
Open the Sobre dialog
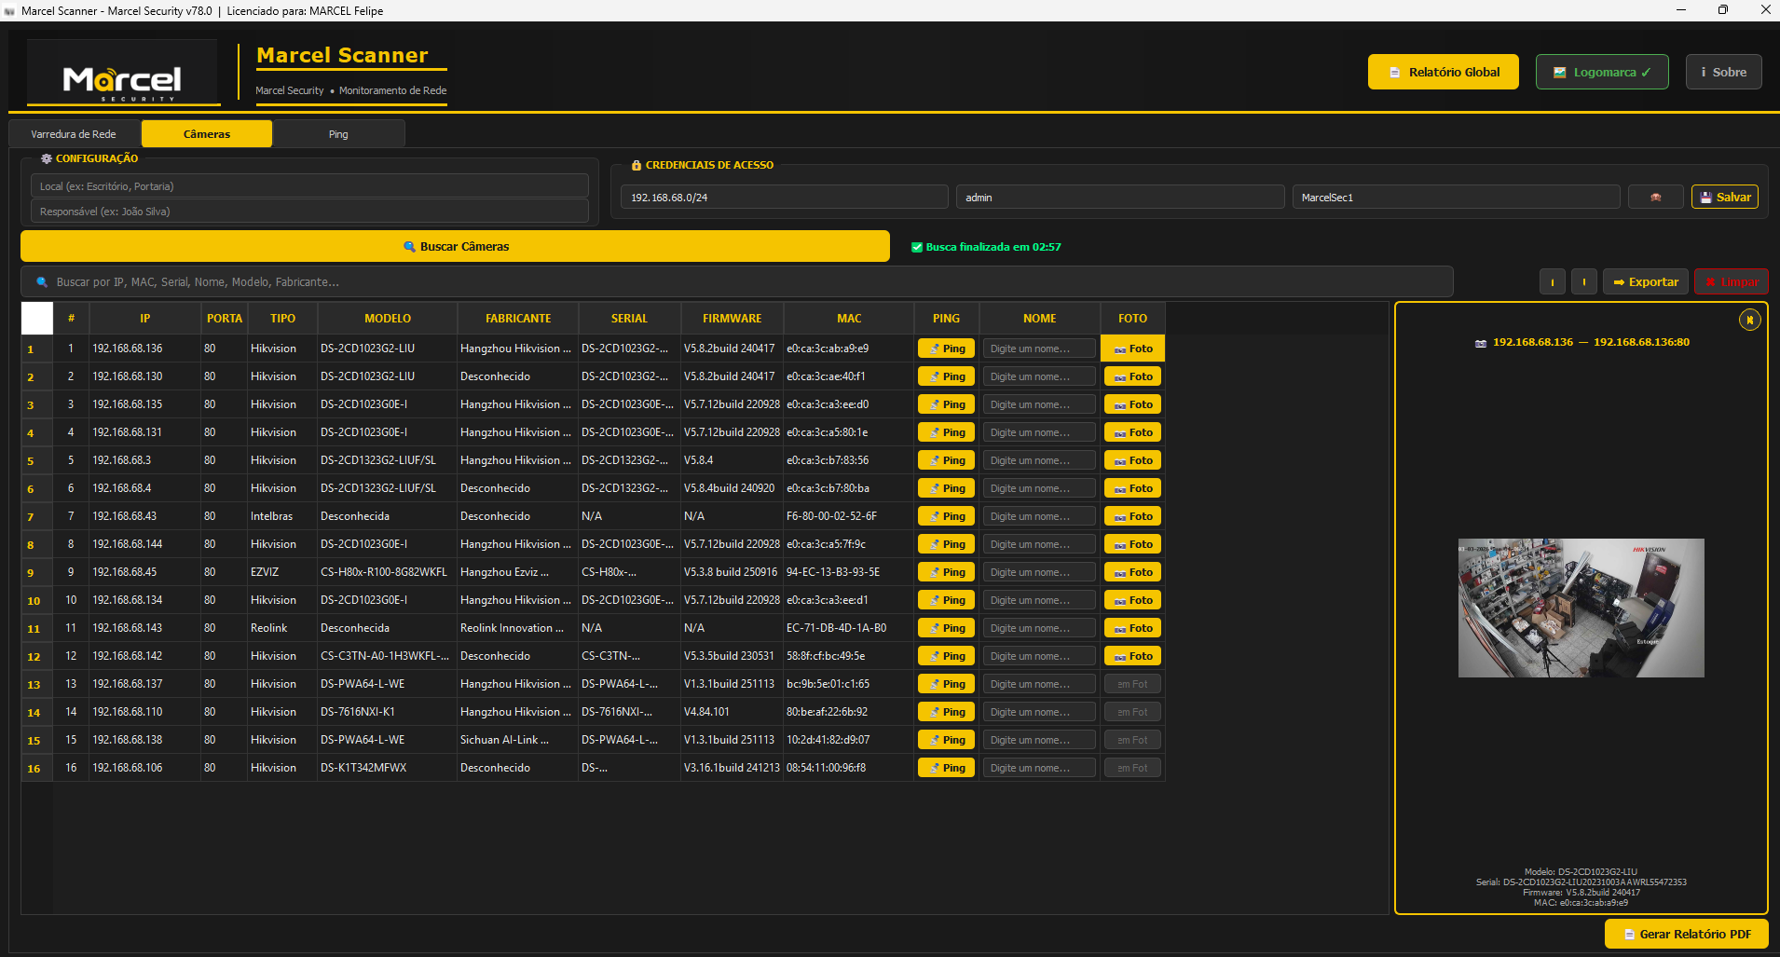coord(1722,73)
